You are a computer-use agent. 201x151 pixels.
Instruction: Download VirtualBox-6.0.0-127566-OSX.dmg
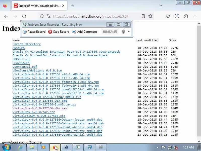tap(40, 101)
